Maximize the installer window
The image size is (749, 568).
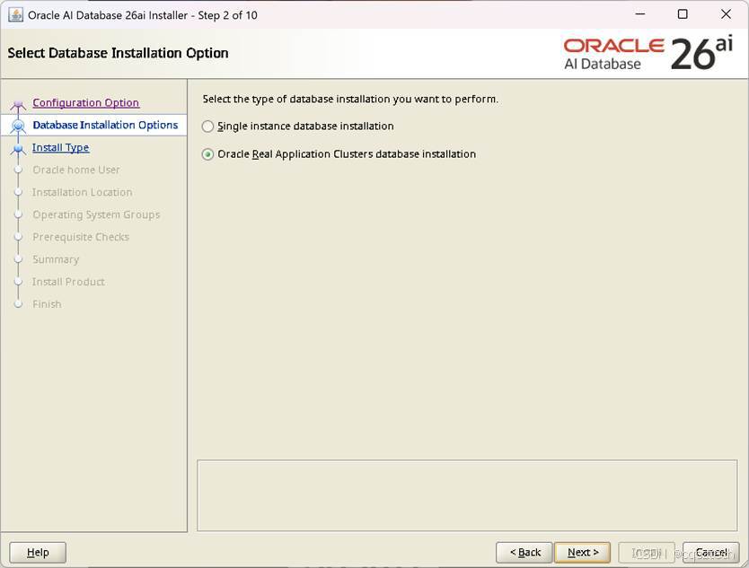click(683, 14)
